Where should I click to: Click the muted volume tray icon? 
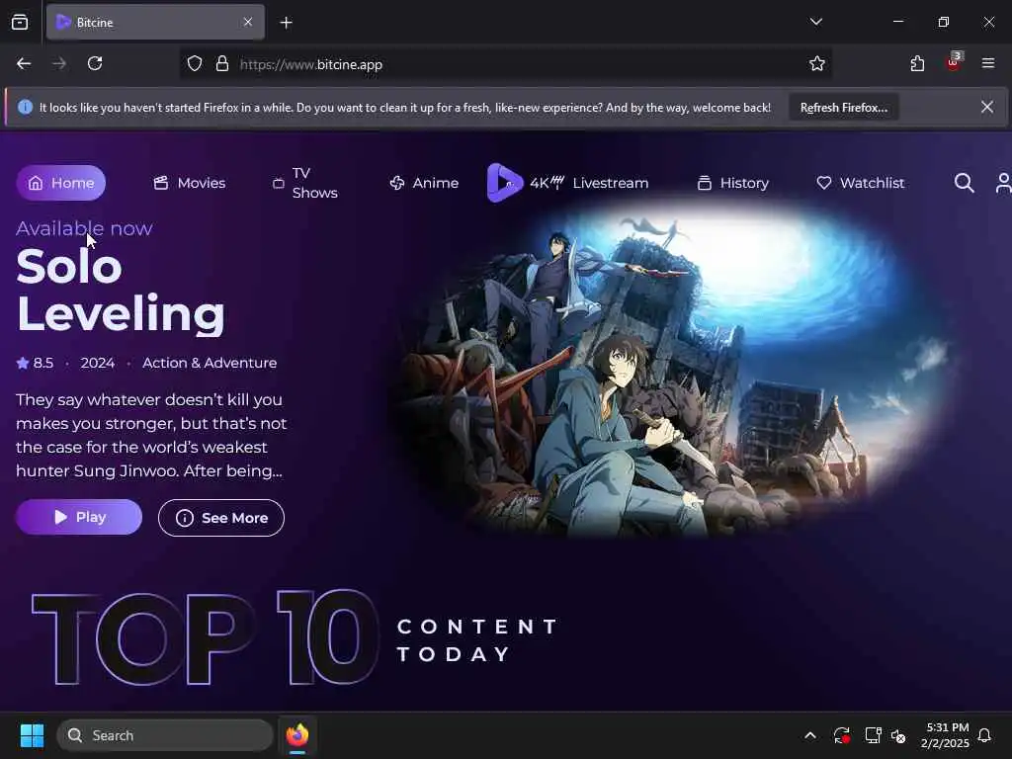(898, 735)
